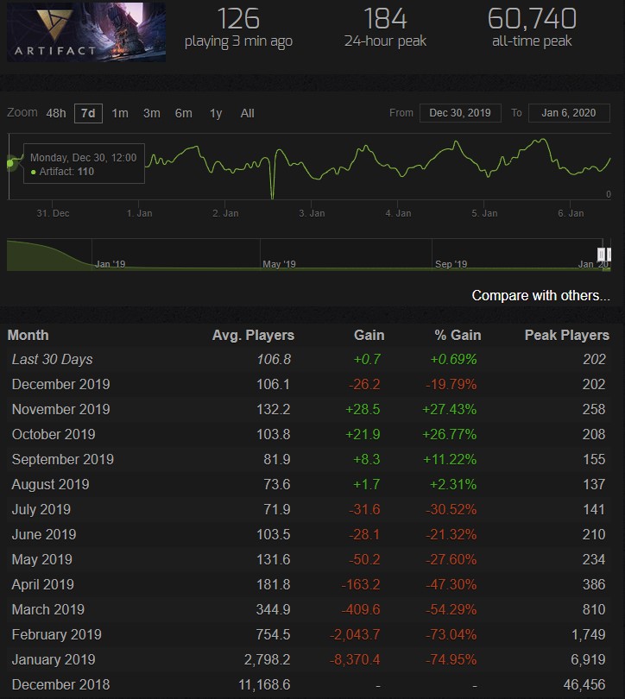Click the May '19 navigator label
The height and width of the screenshot is (699, 625).
(279, 264)
